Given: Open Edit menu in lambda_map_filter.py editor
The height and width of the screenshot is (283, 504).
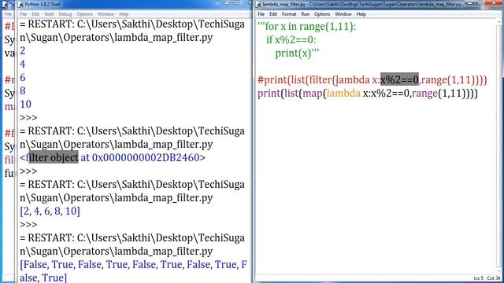Looking at the screenshot, I should (273, 14).
